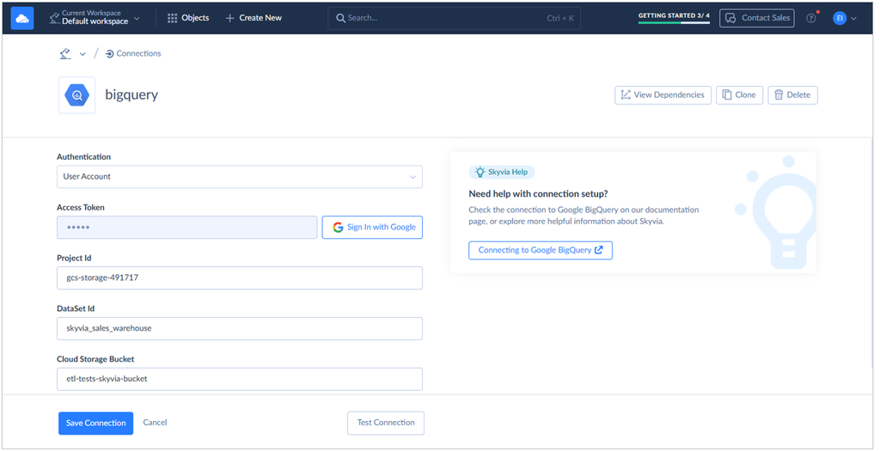Click the DataSet Id field
This screenshot has height=451, width=880.
point(240,328)
